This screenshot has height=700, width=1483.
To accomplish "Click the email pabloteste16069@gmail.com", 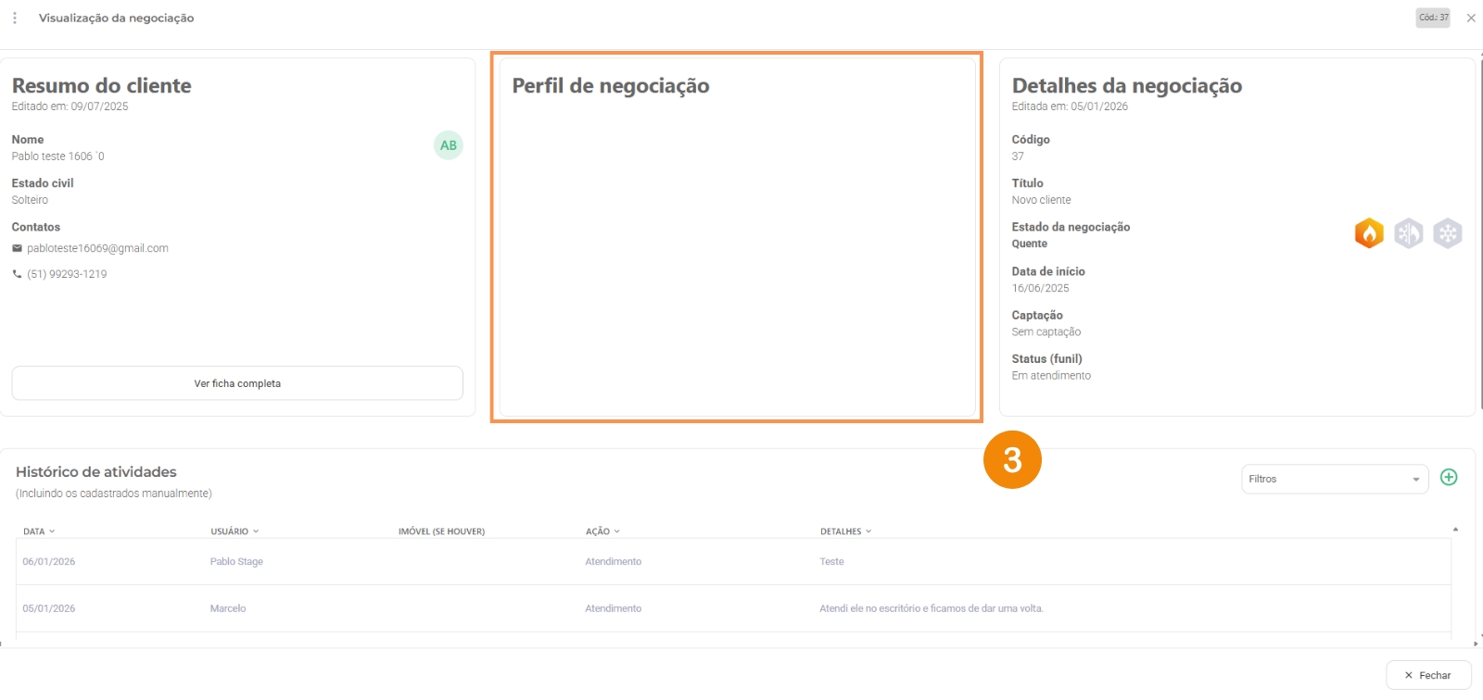I will [x=97, y=248].
